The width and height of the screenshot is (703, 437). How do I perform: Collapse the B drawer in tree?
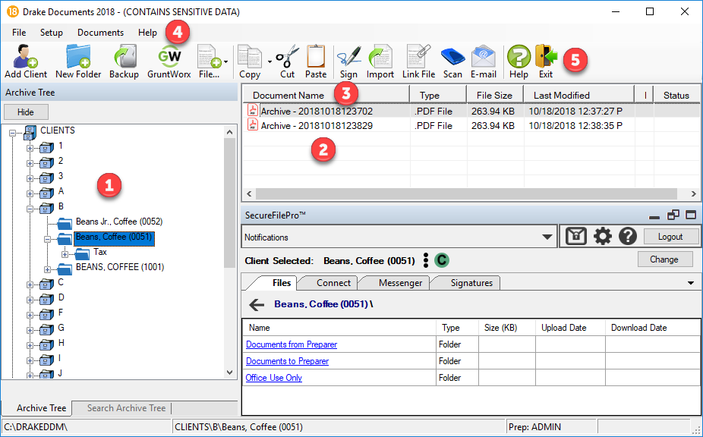tap(30, 209)
